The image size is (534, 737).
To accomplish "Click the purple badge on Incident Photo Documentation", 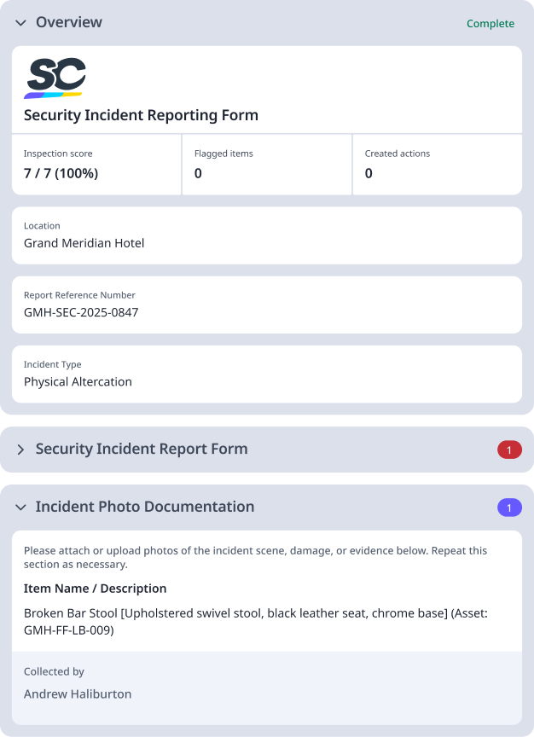I will (509, 506).
